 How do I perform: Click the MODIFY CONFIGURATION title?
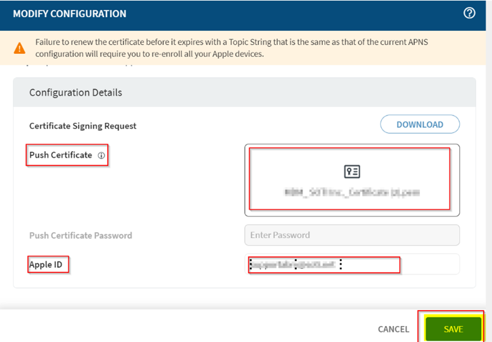pyautogui.click(x=69, y=14)
